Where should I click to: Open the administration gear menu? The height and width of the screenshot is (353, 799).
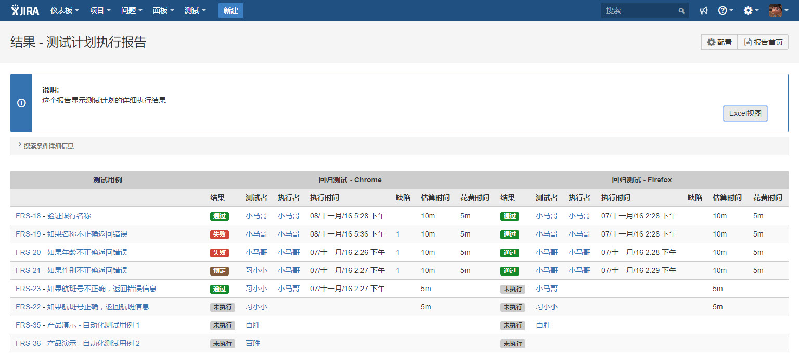pyautogui.click(x=751, y=10)
